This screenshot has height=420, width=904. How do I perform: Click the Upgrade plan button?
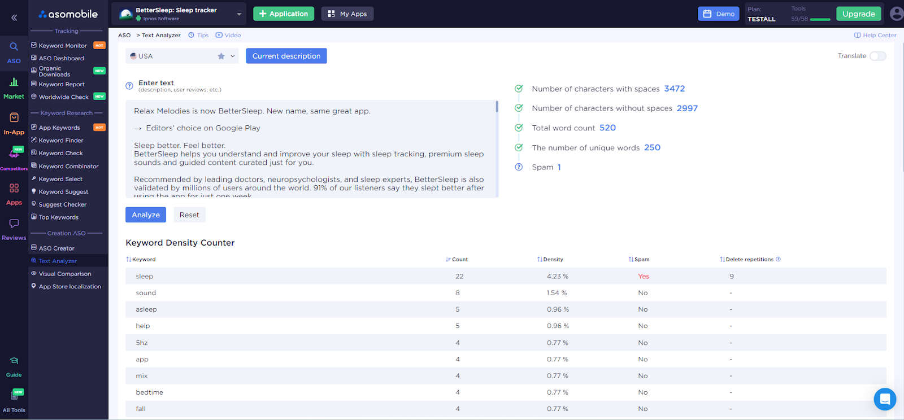click(x=859, y=14)
